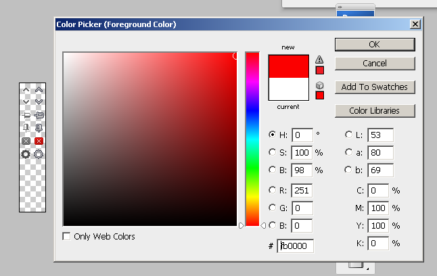Click the not-web-safe cube icon
Screen dimensions: 437x276
point(320,85)
